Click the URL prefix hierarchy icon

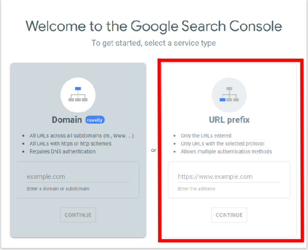click(x=229, y=95)
